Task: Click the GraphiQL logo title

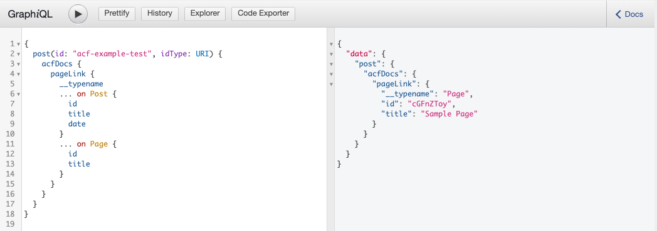Action: pos(30,14)
